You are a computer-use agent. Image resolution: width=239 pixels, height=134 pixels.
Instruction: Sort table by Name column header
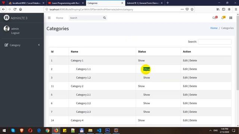[x=102, y=52]
